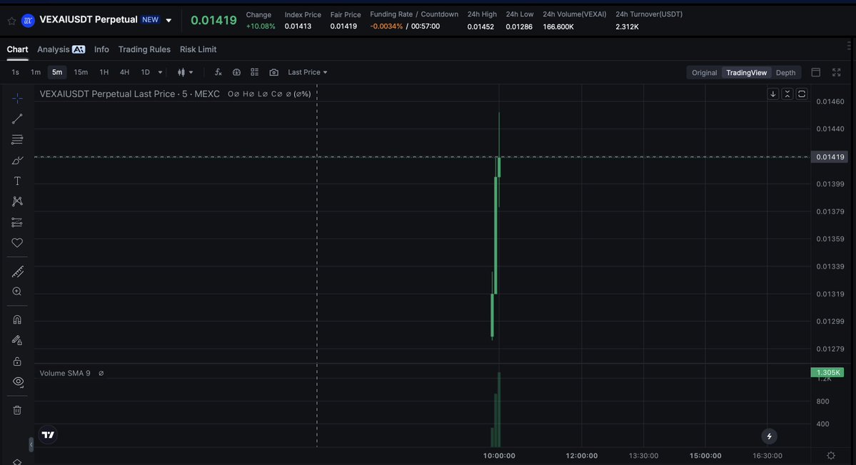Image resolution: width=856 pixels, height=465 pixels.
Task: Open the candlestick chart style dropdown
Action: (185, 72)
